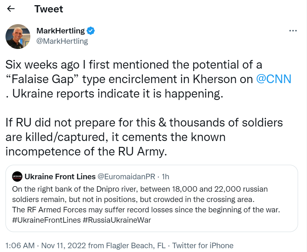Click the Tweet page heading
Screen dimensions: 307x252
click(49, 9)
